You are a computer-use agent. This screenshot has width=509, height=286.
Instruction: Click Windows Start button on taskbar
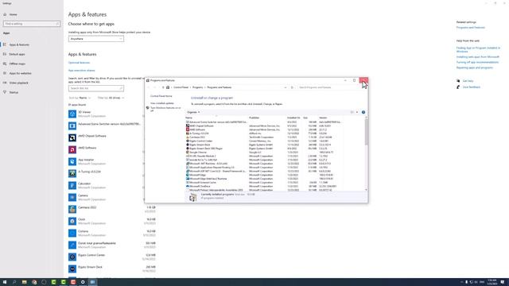(x=5, y=282)
